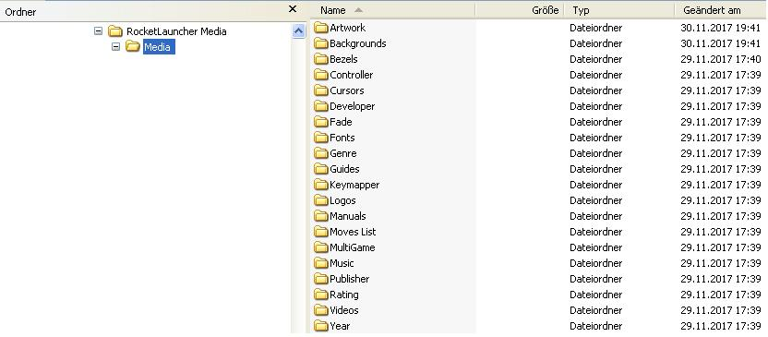Click the Developer folder icon
This screenshot has height=337, width=768.
(x=321, y=106)
